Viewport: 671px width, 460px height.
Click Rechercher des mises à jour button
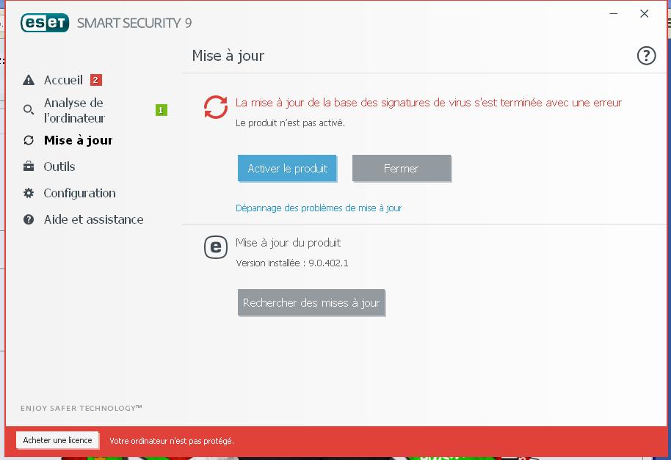coord(311,303)
